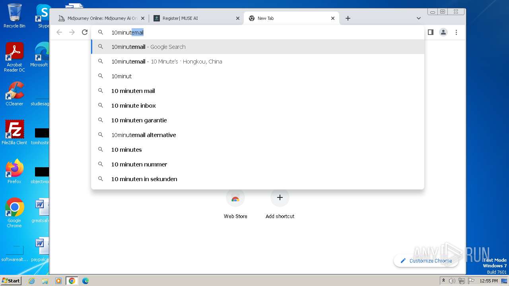This screenshot has width=509, height=286.
Task: Open the Windows Start menu
Action: 11,280
